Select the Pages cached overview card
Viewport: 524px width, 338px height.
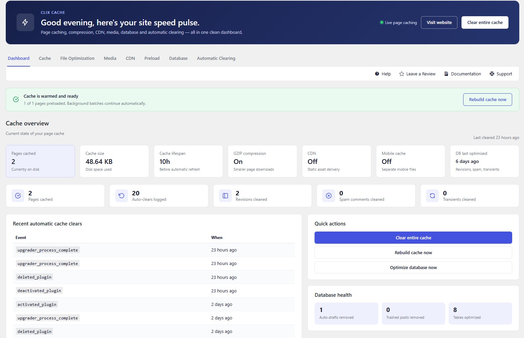(x=40, y=161)
